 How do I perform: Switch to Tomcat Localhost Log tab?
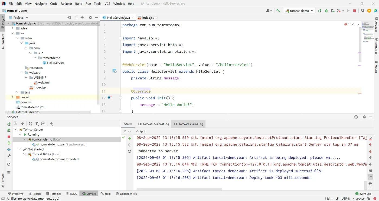tap(153, 124)
